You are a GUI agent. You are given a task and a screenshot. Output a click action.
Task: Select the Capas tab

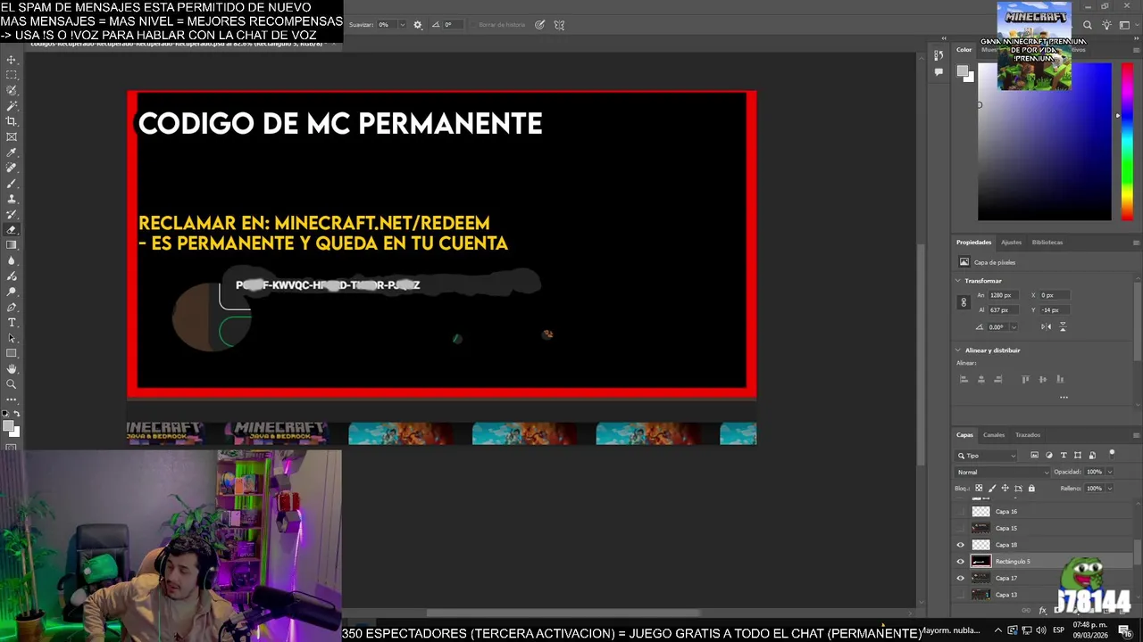pos(964,435)
